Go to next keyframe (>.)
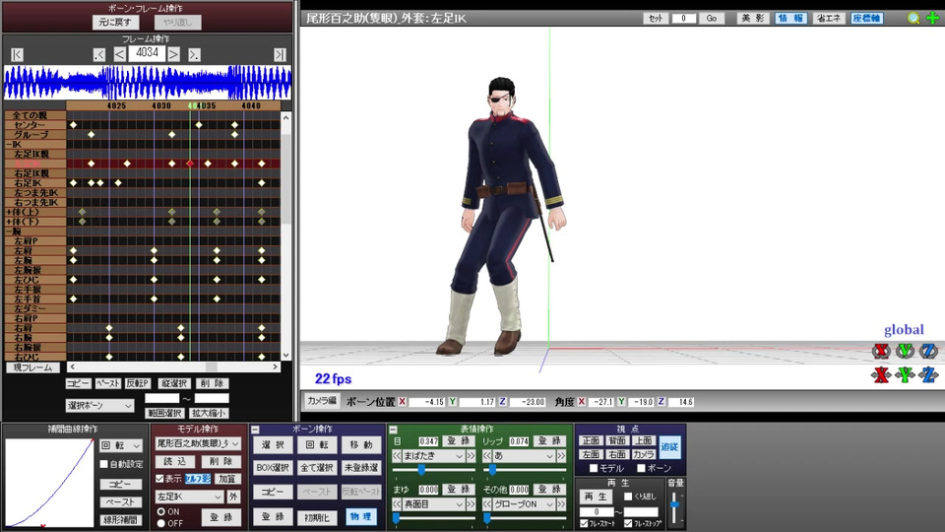This screenshot has width=945, height=532. [194, 55]
